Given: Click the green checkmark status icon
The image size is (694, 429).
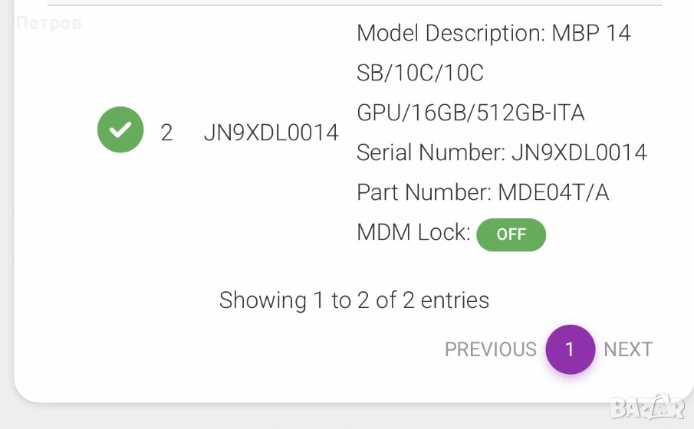Looking at the screenshot, I should [120, 129].
